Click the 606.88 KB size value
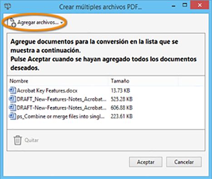This screenshot has width=212, height=179. point(122,108)
